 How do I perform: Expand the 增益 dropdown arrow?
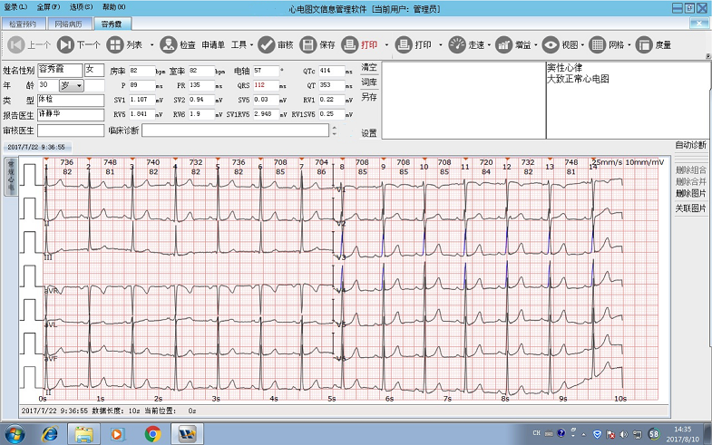[x=536, y=45]
